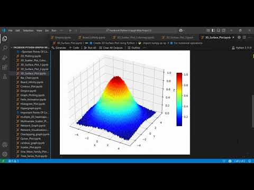Open the customize layout icon

pyautogui.click(x=208, y=31)
